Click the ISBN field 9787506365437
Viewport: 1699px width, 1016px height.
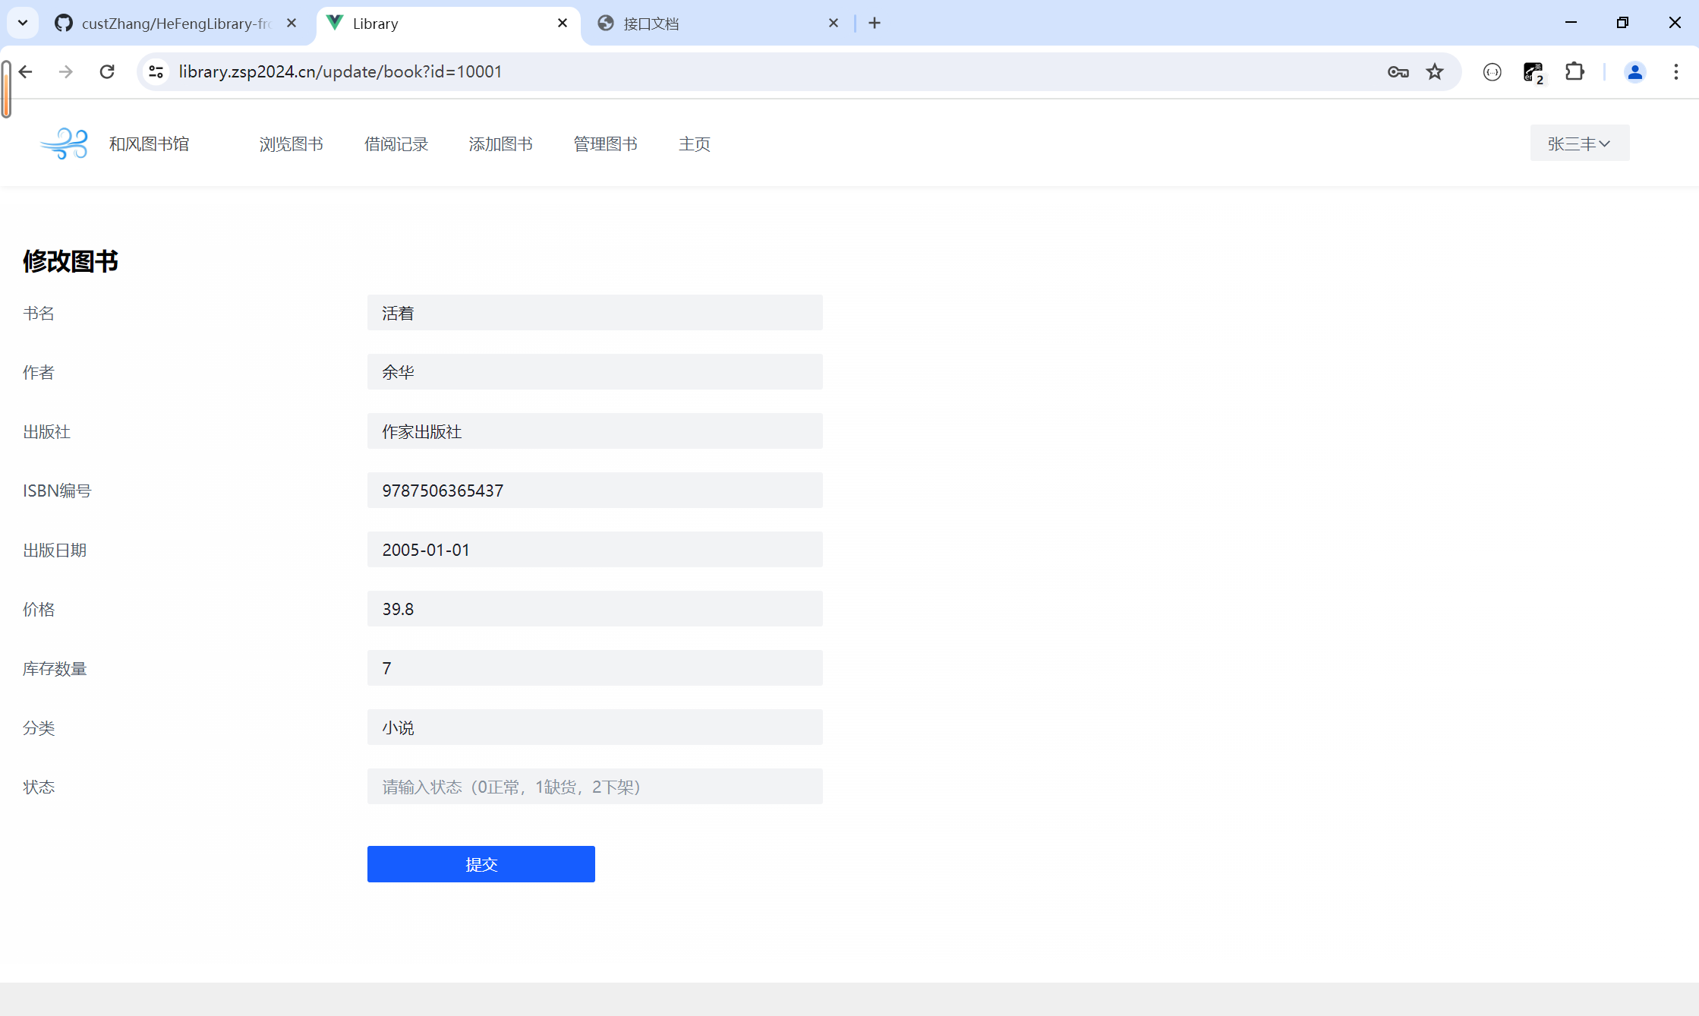(595, 491)
